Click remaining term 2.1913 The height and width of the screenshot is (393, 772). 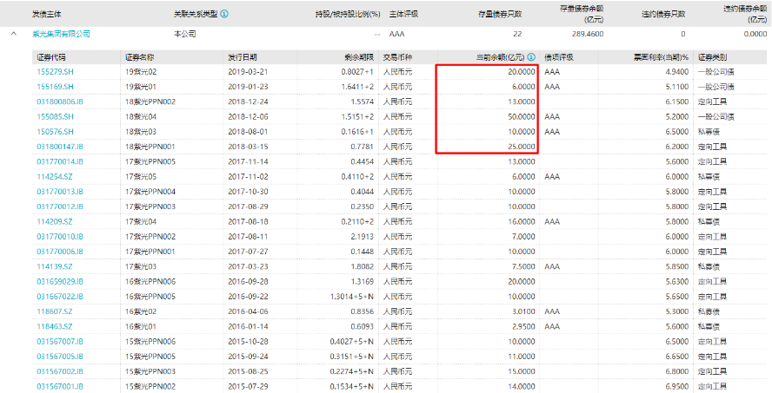pyautogui.click(x=362, y=237)
